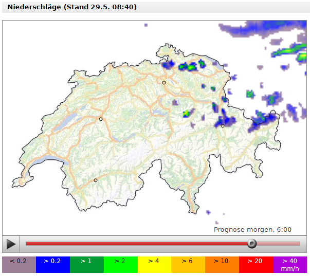Screen dimensions: 310x276
Task: Select the orange '> 10' legend swatch
Action: coord(222,264)
